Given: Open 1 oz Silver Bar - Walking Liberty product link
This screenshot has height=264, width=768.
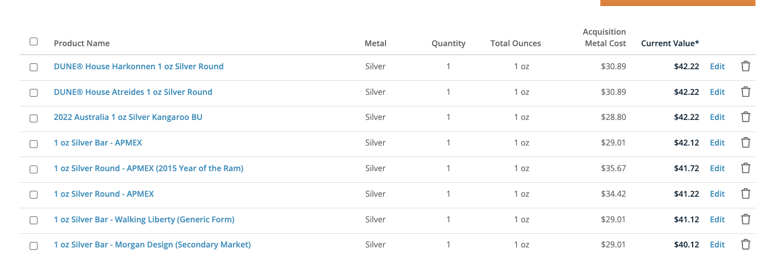Looking at the screenshot, I should (144, 219).
